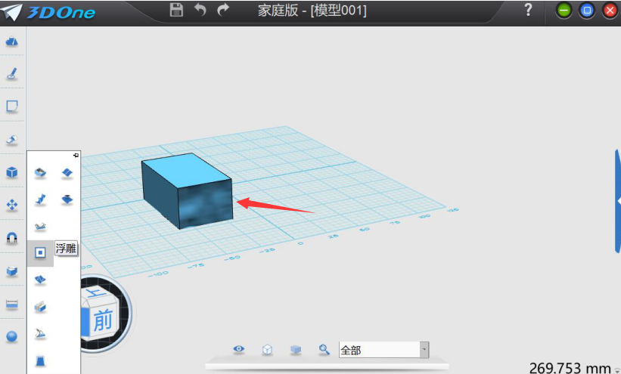The image size is (621, 374).
Task: Select the solid split block tool in flyout
Action: click(40, 307)
